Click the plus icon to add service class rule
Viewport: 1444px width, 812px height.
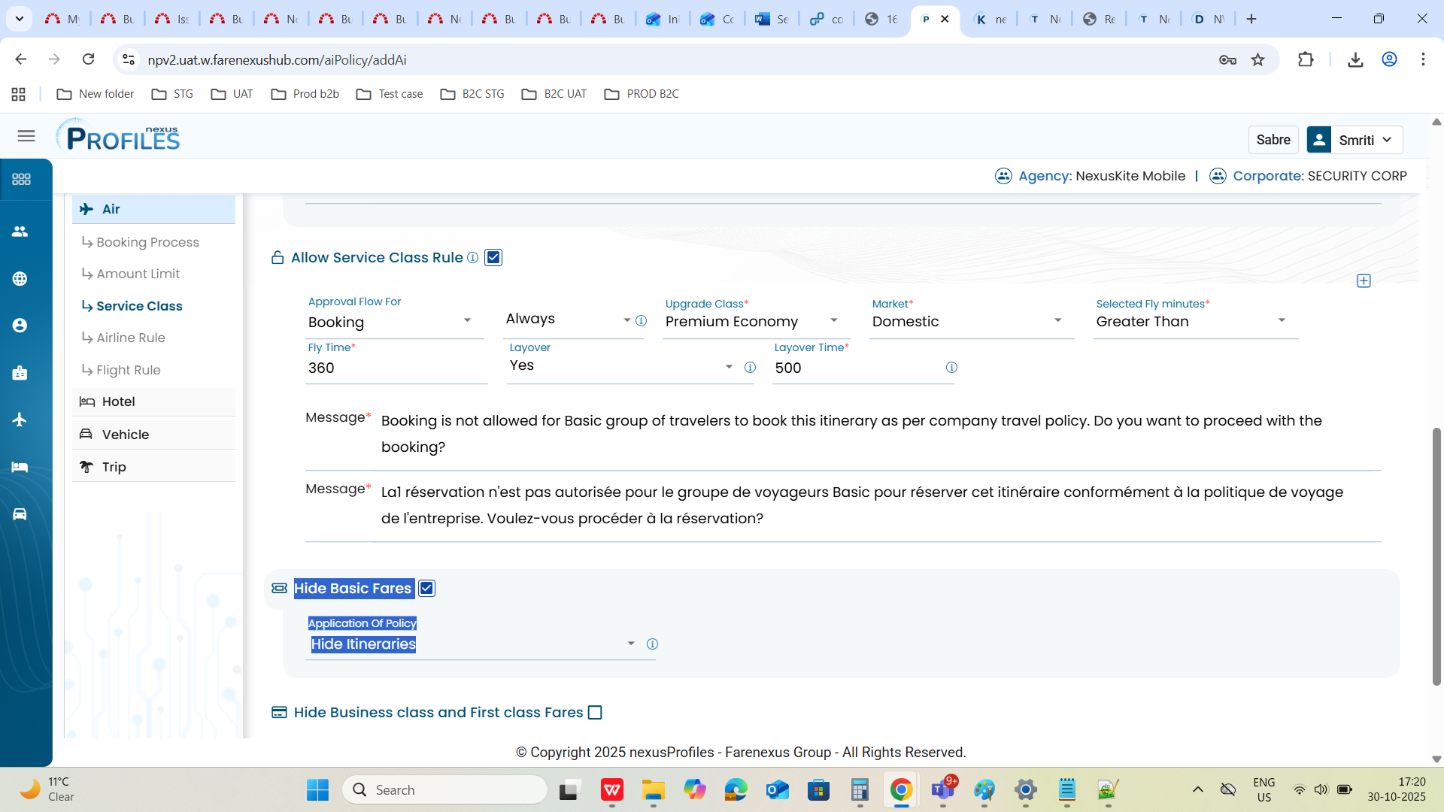tap(1364, 281)
